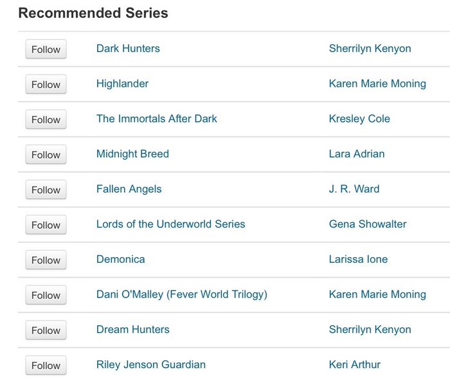
Task: Open author Larissa Ione link
Action: point(358,259)
